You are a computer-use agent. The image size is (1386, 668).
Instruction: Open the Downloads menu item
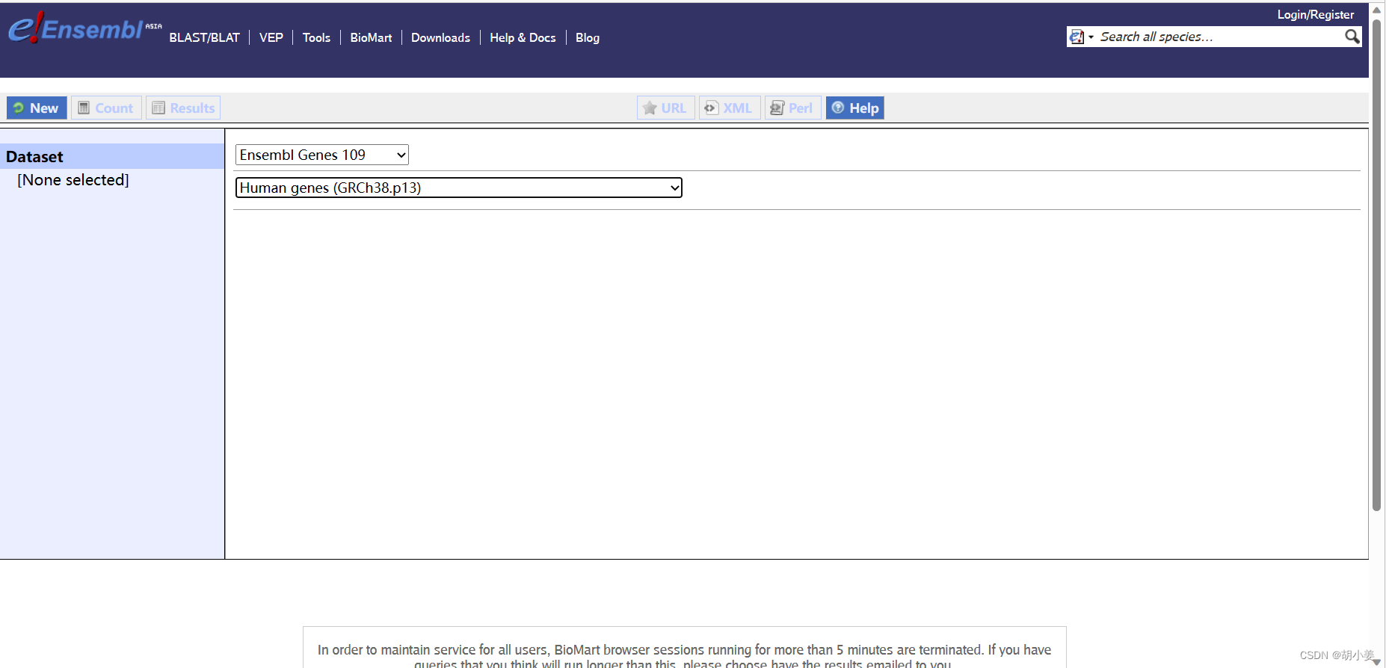click(x=440, y=37)
